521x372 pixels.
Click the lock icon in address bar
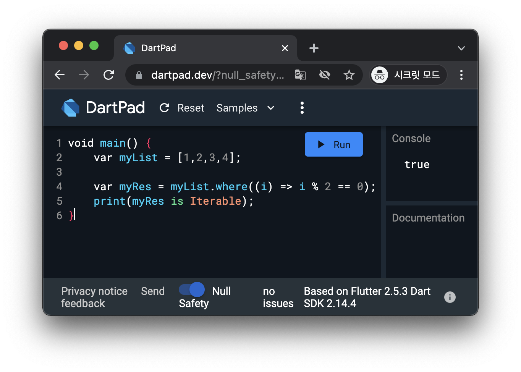click(139, 75)
